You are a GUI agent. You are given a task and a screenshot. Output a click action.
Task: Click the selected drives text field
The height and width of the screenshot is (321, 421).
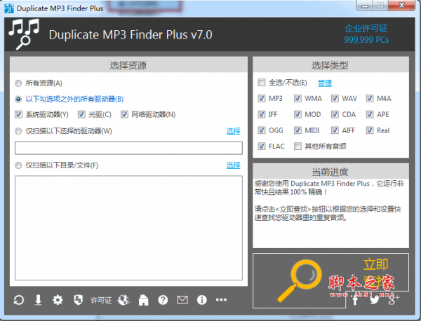(x=128, y=148)
